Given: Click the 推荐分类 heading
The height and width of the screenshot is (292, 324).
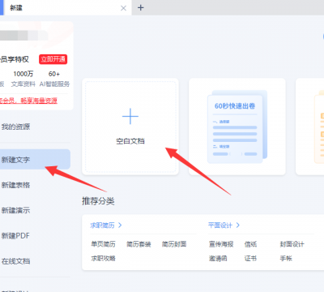Looking at the screenshot, I should click(x=98, y=201).
